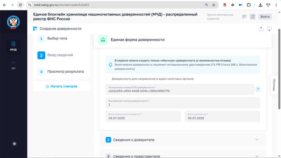The width and height of the screenshot is (281, 158).
Task: Open the question mark help icon next to GUID
Action: click(258, 89)
